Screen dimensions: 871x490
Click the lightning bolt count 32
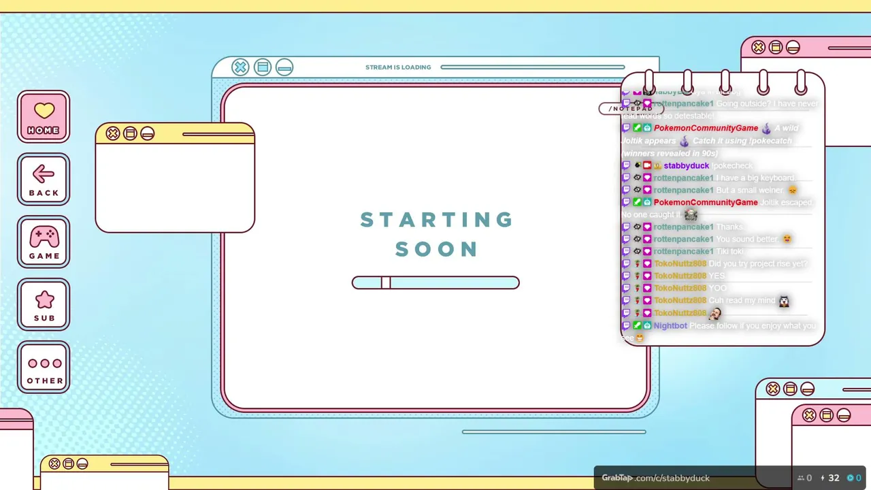[829, 478]
